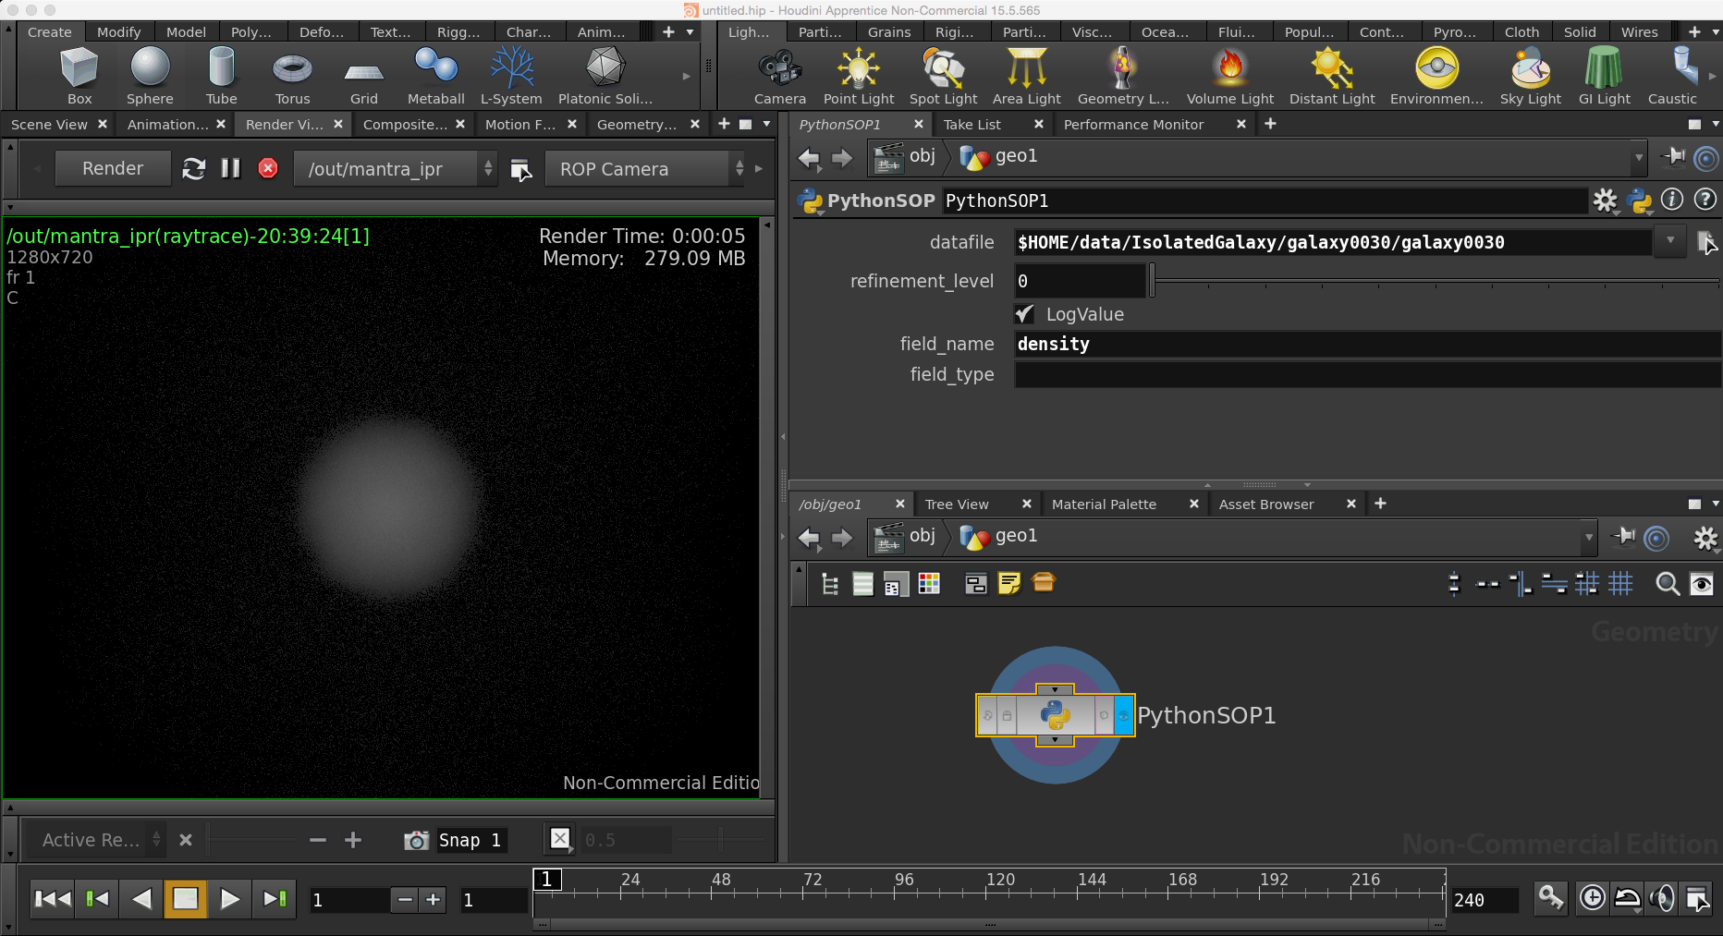Stop the render with red icon
Screen dimensions: 1723x936
click(268, 168)
